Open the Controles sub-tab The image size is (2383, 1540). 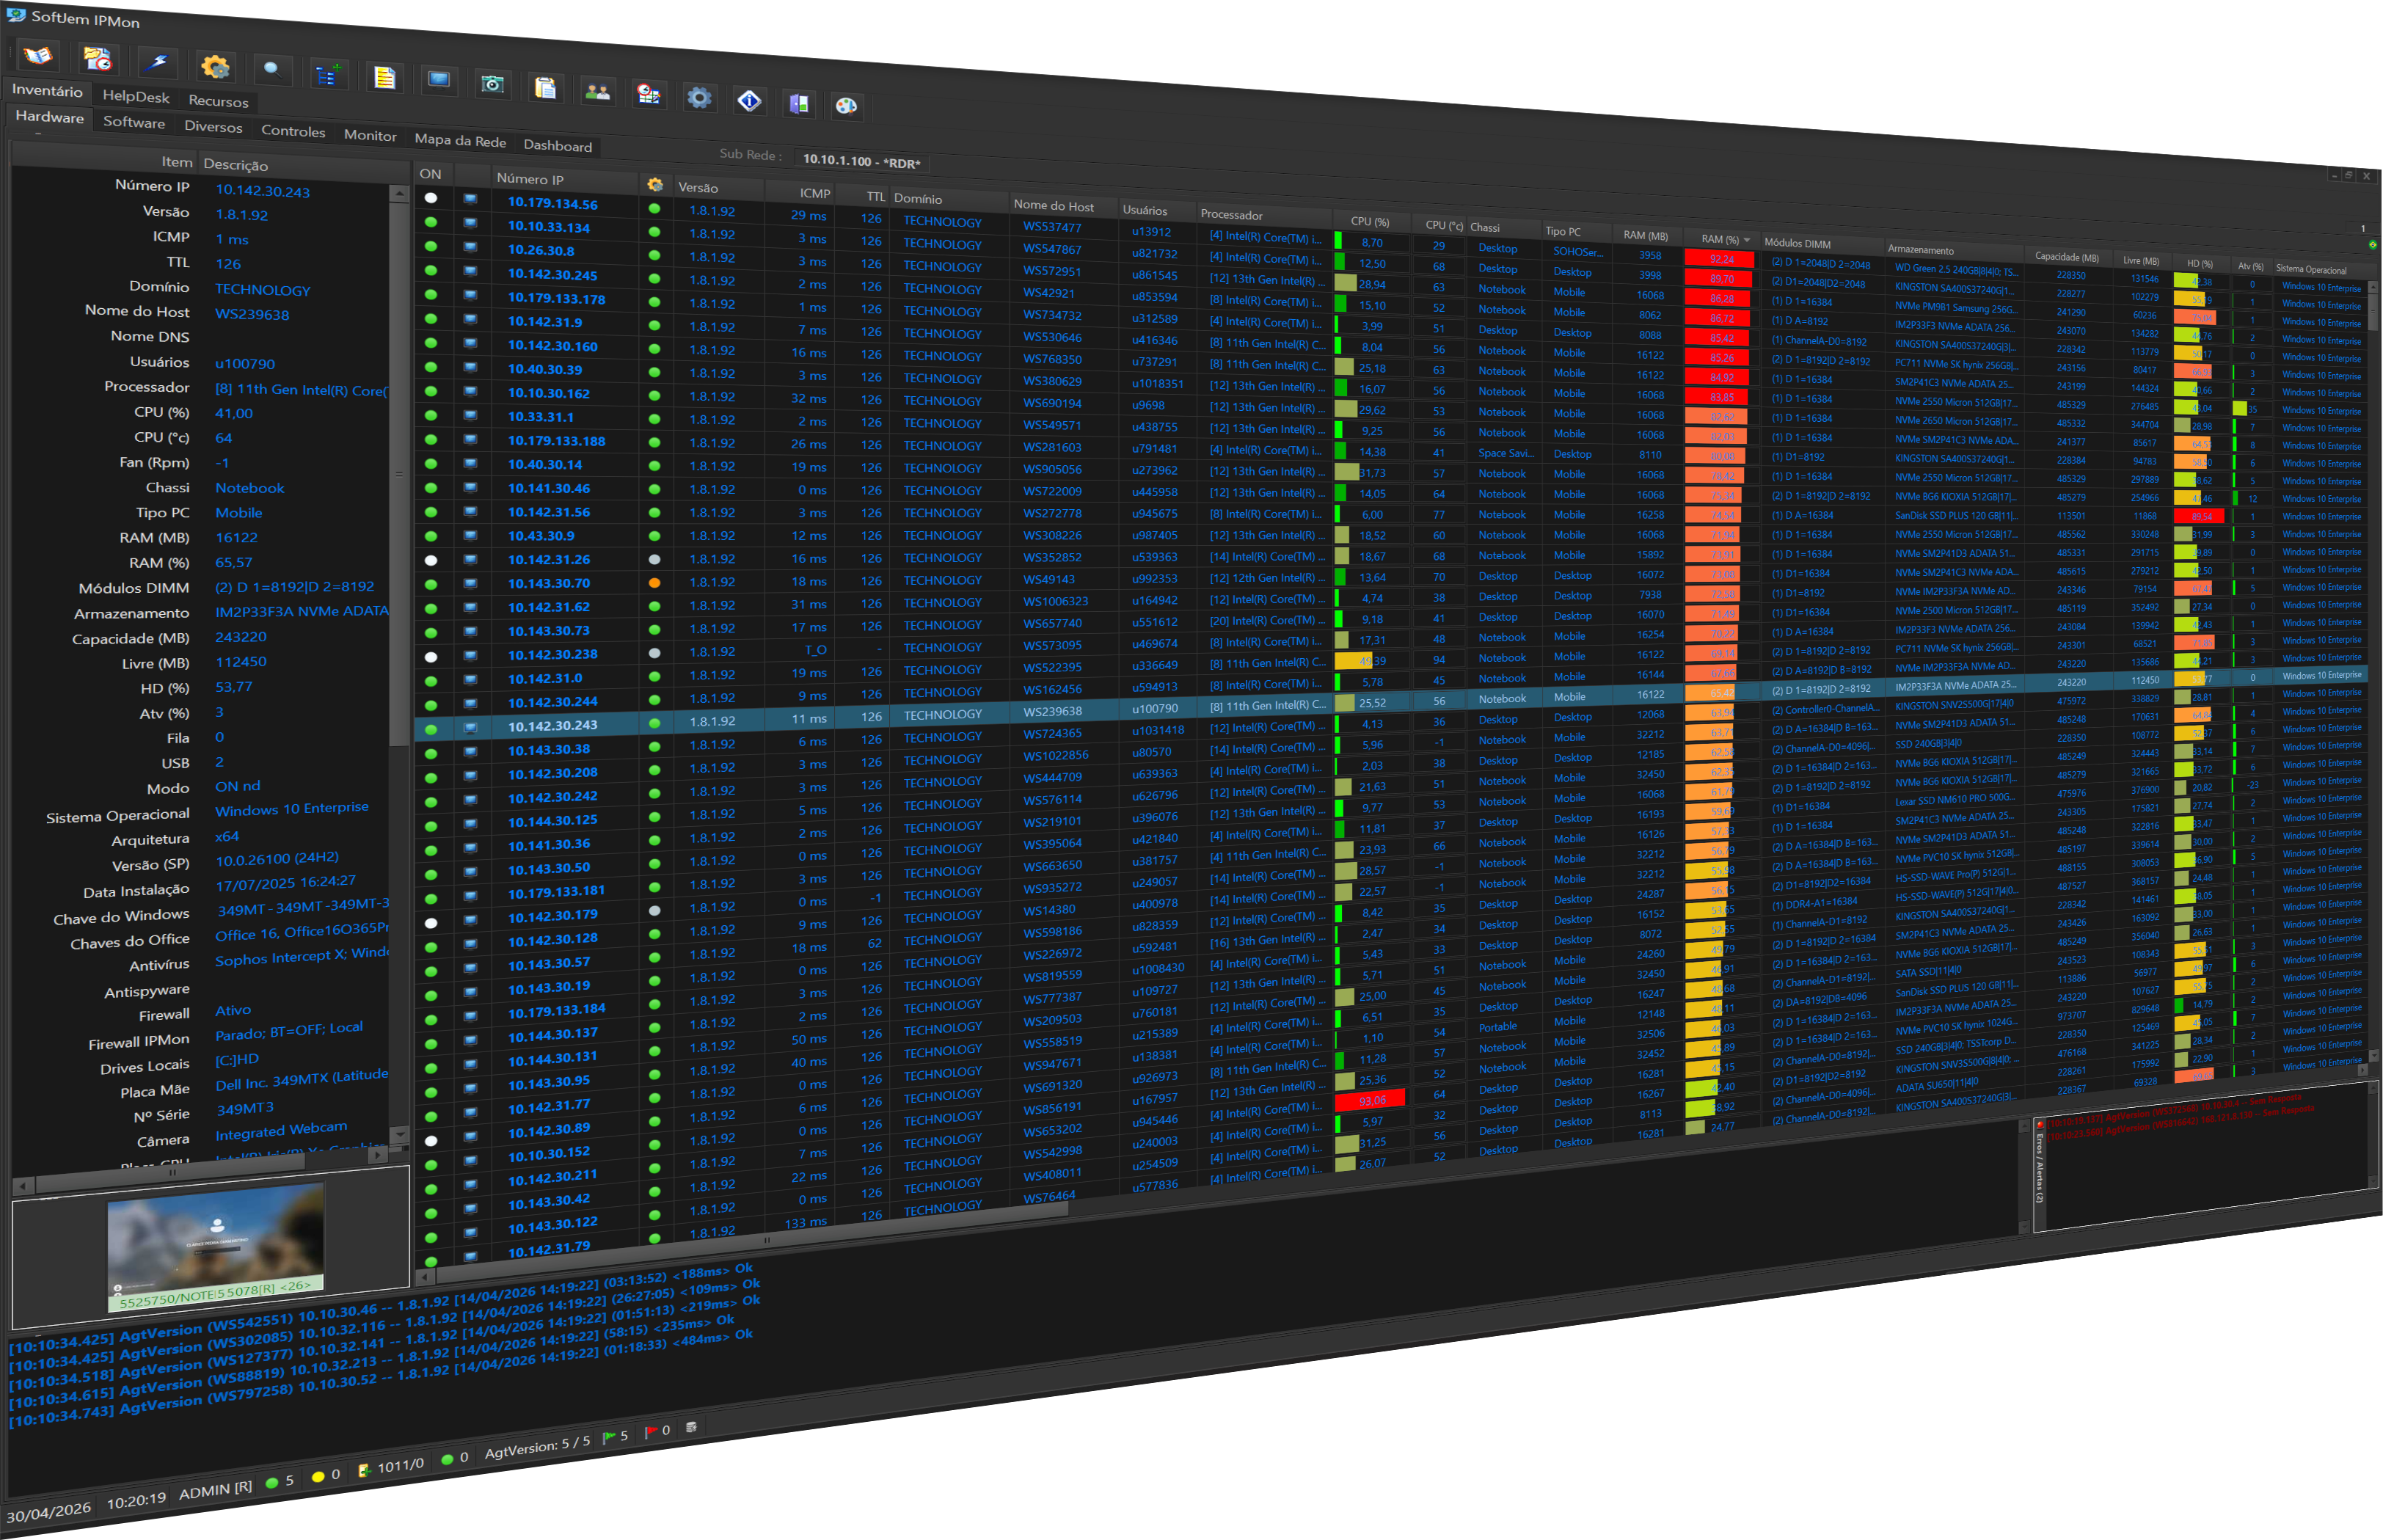(293, 131)
